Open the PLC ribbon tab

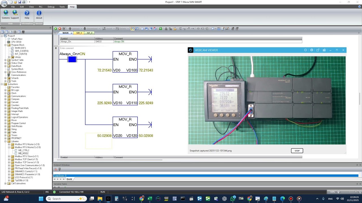pos(41,7)
